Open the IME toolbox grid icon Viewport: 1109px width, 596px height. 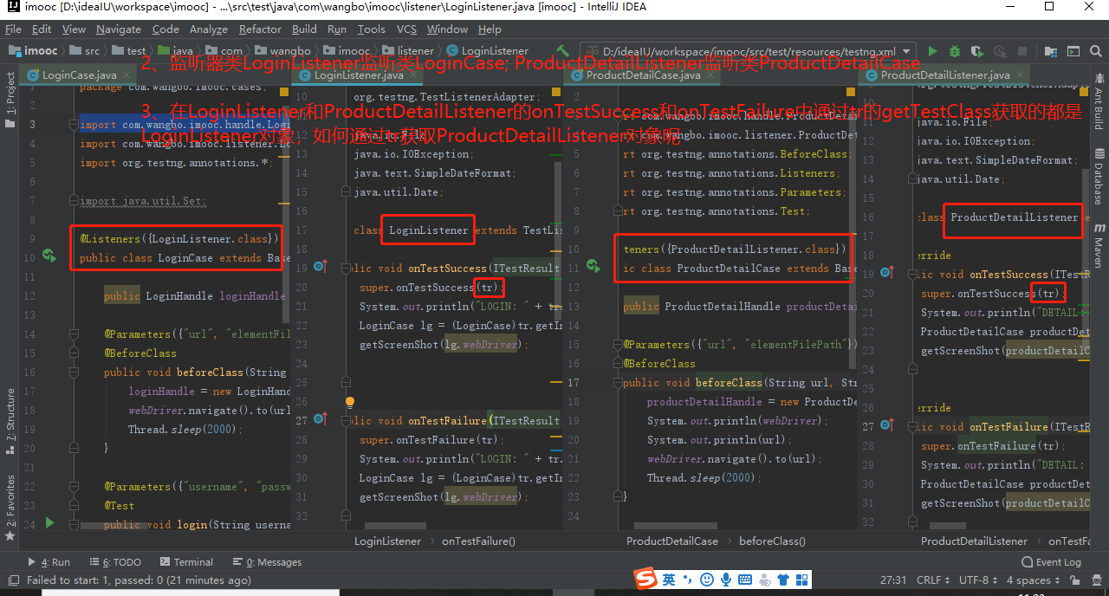point(801,579)
